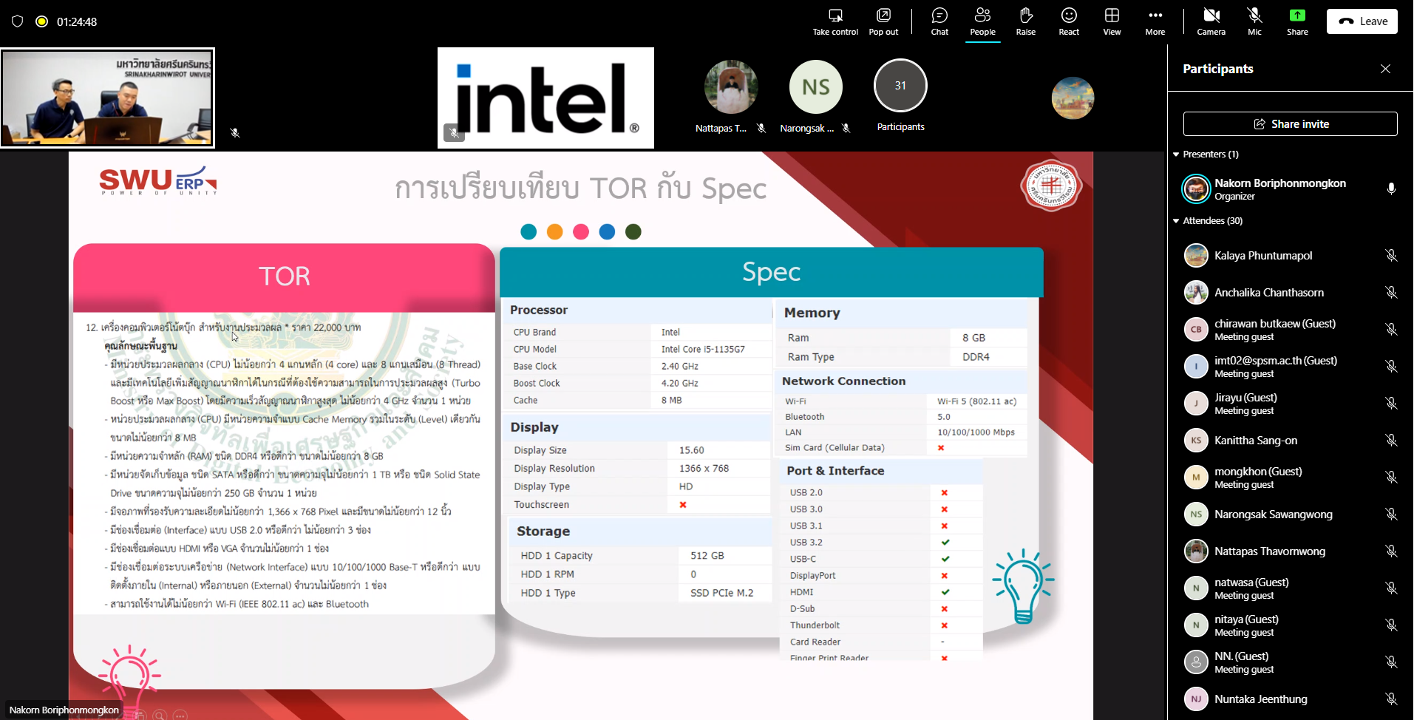
Task: Select the presenter's webcam video thumbnail
Action: click(x=108, y=98)
